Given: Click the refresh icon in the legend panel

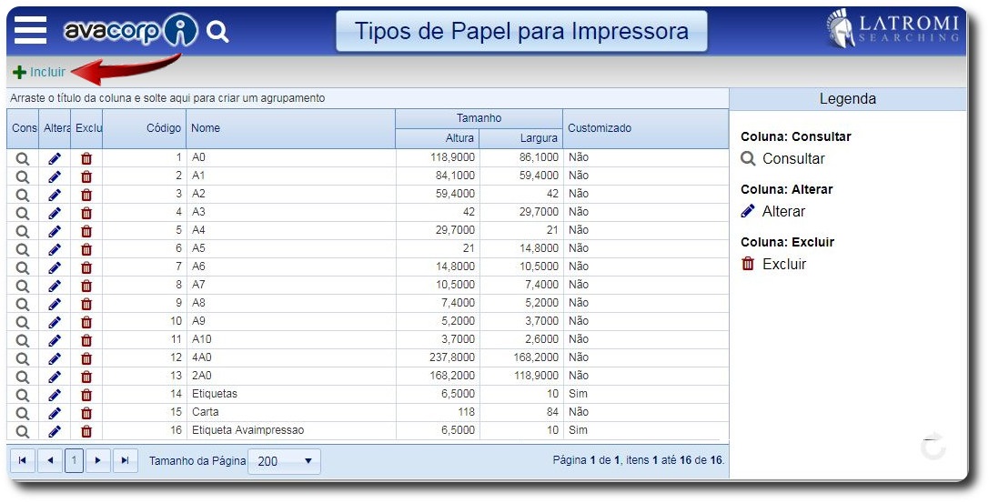Looking at the screenshot, I should pos(933,447).
